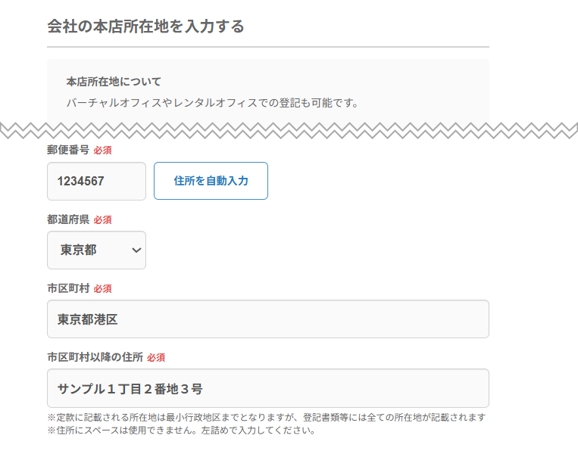Click the note about 住所にスペース restrictions
The height and width of the screenshot is (454, 578).
(180, 431)
